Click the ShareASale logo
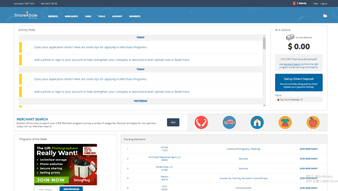This screenshot has height=191, width=338. pyautogui.click(x=26, y=15)
